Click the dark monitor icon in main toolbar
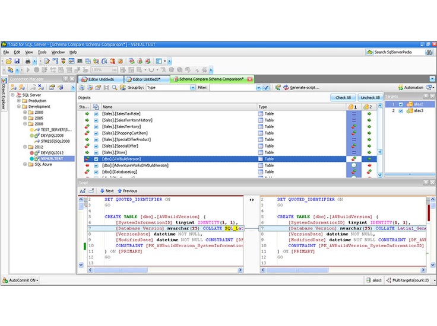 [80, 61]
